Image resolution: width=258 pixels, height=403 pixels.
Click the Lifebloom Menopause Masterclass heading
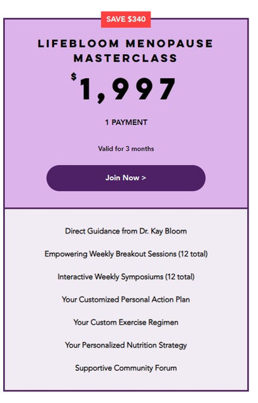125,51
